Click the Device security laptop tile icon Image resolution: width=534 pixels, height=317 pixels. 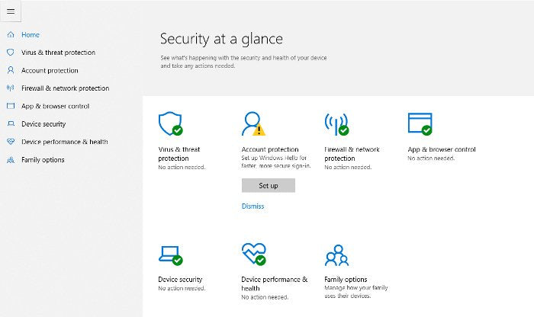169,255
